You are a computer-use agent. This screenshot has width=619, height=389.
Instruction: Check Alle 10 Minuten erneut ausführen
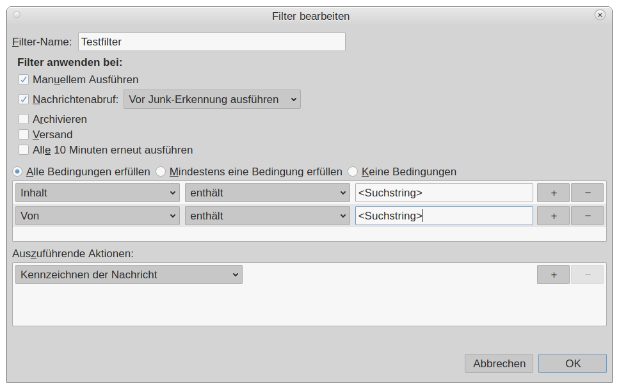tap(24, 150)
